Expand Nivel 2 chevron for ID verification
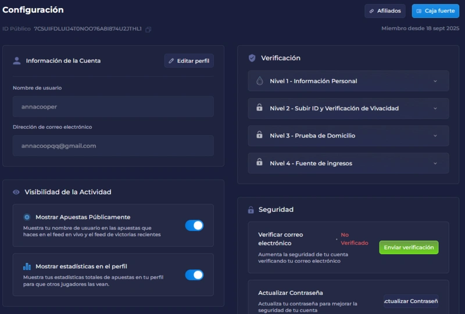This screenshot has height=314, width=465. pyautogui.click(x=435, y=109)
